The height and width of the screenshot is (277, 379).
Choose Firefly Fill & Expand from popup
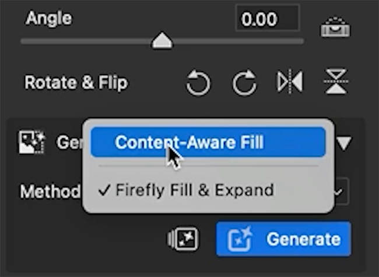click(195, 190)
